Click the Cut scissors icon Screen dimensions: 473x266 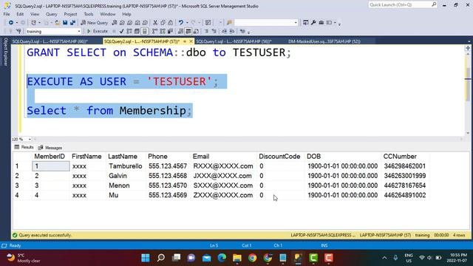[x=155, y=23]
